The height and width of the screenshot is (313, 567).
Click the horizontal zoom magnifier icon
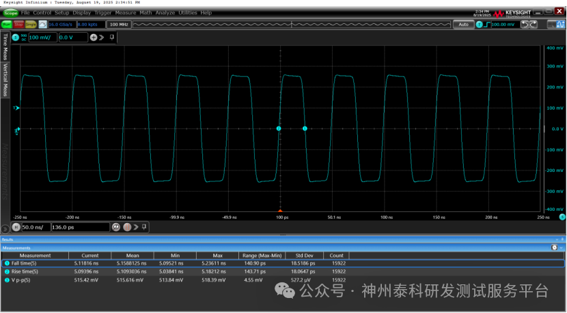(x=115, y=227)
